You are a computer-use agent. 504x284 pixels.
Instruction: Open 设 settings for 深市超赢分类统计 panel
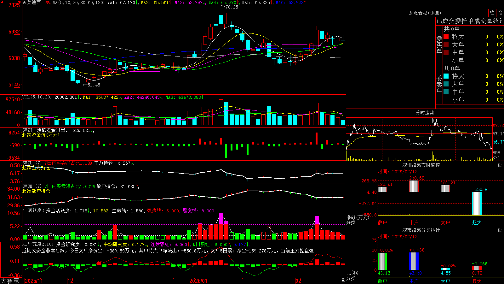(500, 230)
